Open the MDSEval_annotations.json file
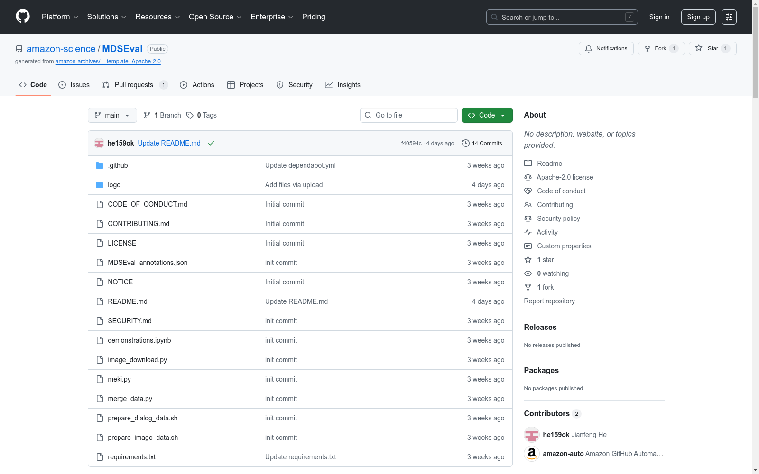This screenshot has height=474, width=759. (x=148, y=263)
